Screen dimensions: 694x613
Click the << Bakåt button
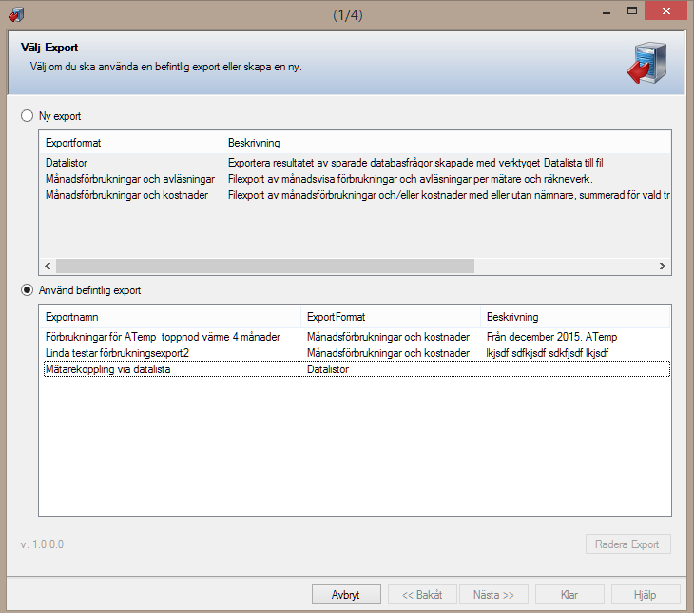click(x=422, y=594)
